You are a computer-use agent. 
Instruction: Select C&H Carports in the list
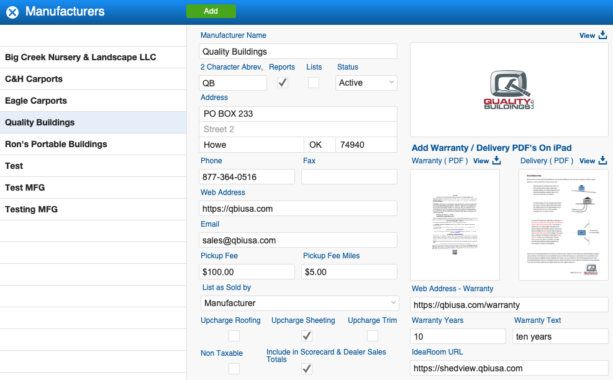(93, 79)
